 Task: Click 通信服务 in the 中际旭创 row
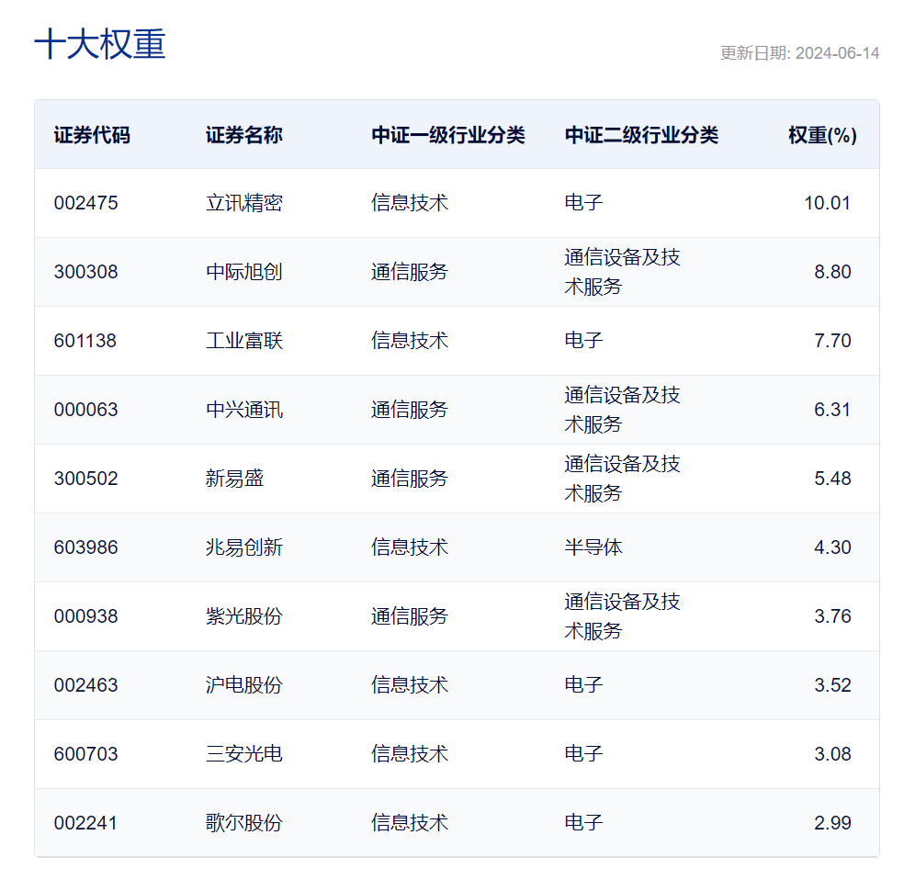410,272
